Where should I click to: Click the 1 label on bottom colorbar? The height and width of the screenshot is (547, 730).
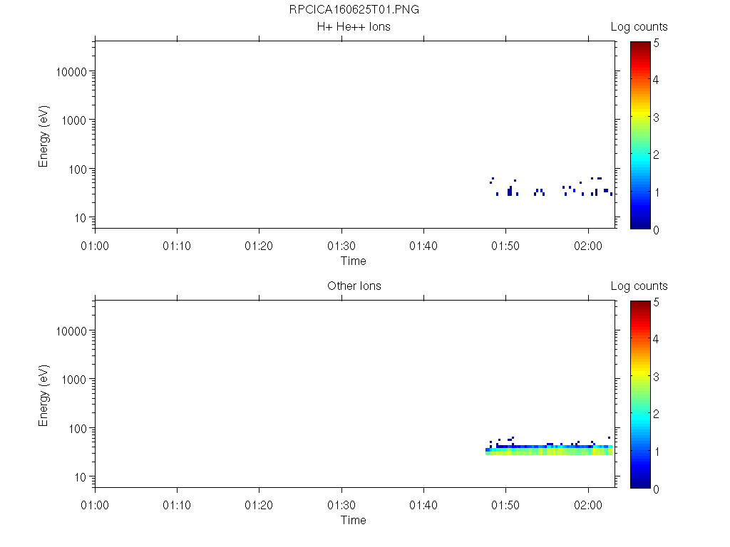pyautogui.click(x=657, y=452)
